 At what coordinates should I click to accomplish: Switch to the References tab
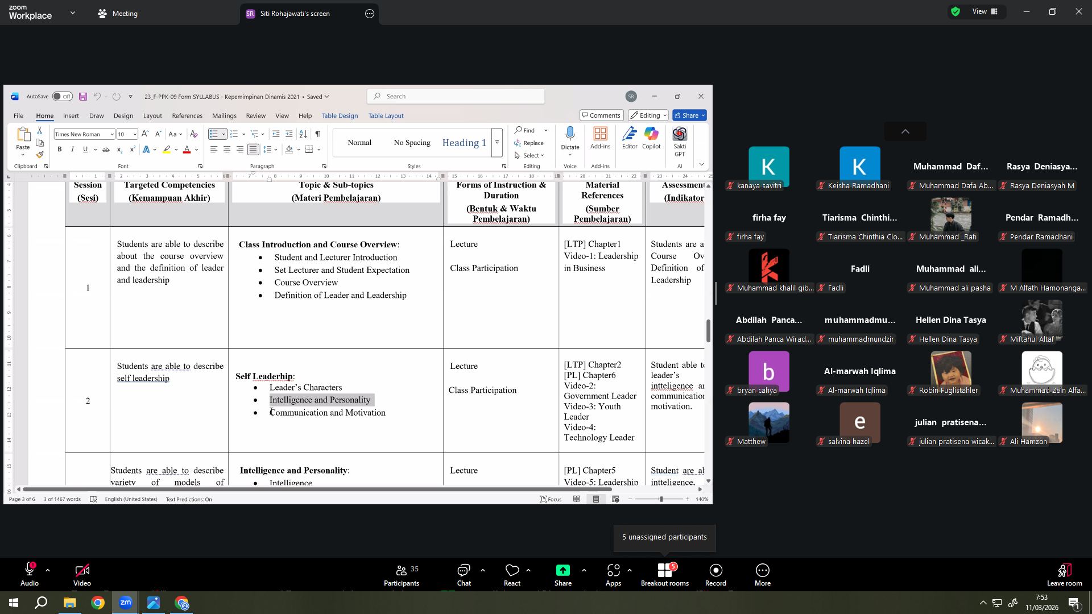(x=187, y=115)
